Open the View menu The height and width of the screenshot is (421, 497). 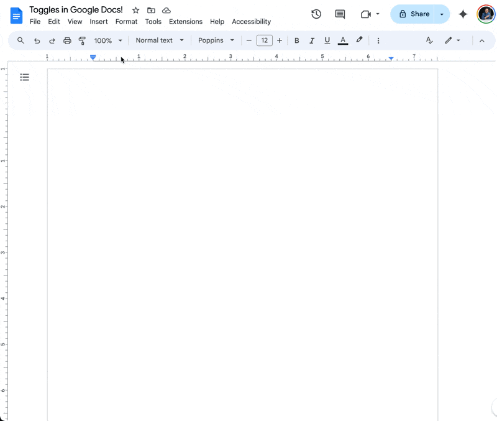(x=75, y=22)
